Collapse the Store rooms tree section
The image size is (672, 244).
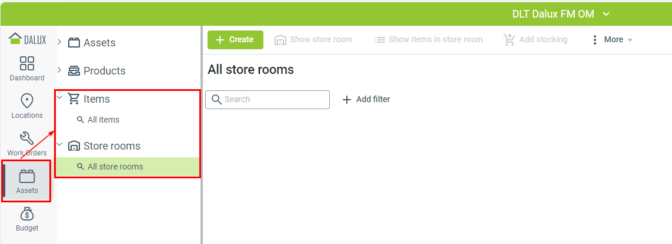(60, 145)
